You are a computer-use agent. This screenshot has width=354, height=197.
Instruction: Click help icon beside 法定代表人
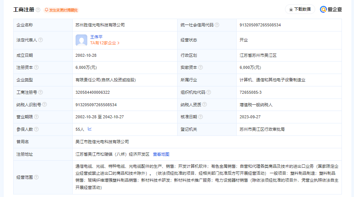point(40,40)
